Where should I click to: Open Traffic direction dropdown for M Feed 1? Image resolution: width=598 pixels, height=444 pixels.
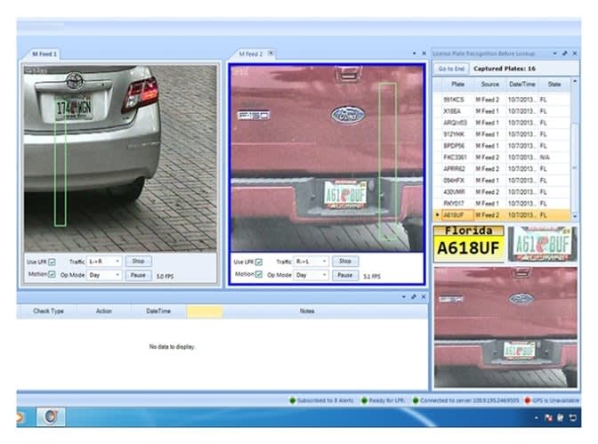[104, 262]
